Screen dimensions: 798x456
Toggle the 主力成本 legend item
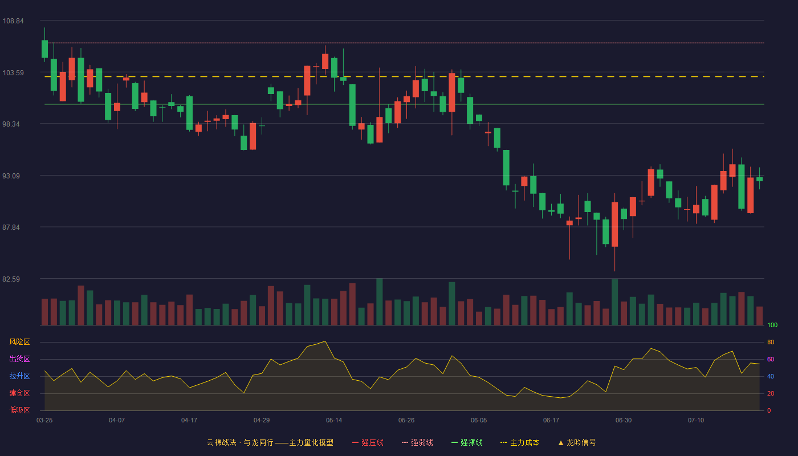[x=520, y=442]
